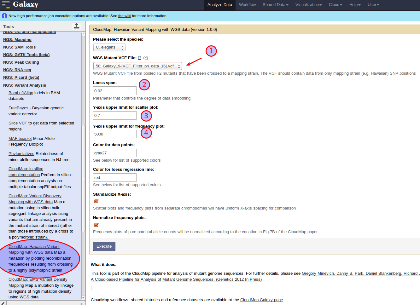Click the frequency plot Y-axis limit field

[115, 134]
